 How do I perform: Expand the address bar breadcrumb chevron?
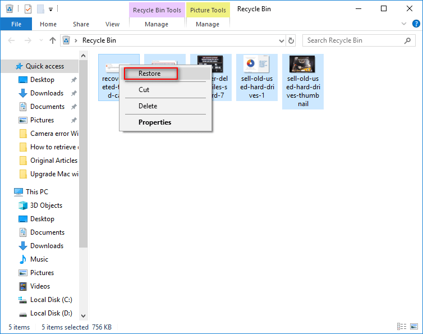[x=76, y=40]
